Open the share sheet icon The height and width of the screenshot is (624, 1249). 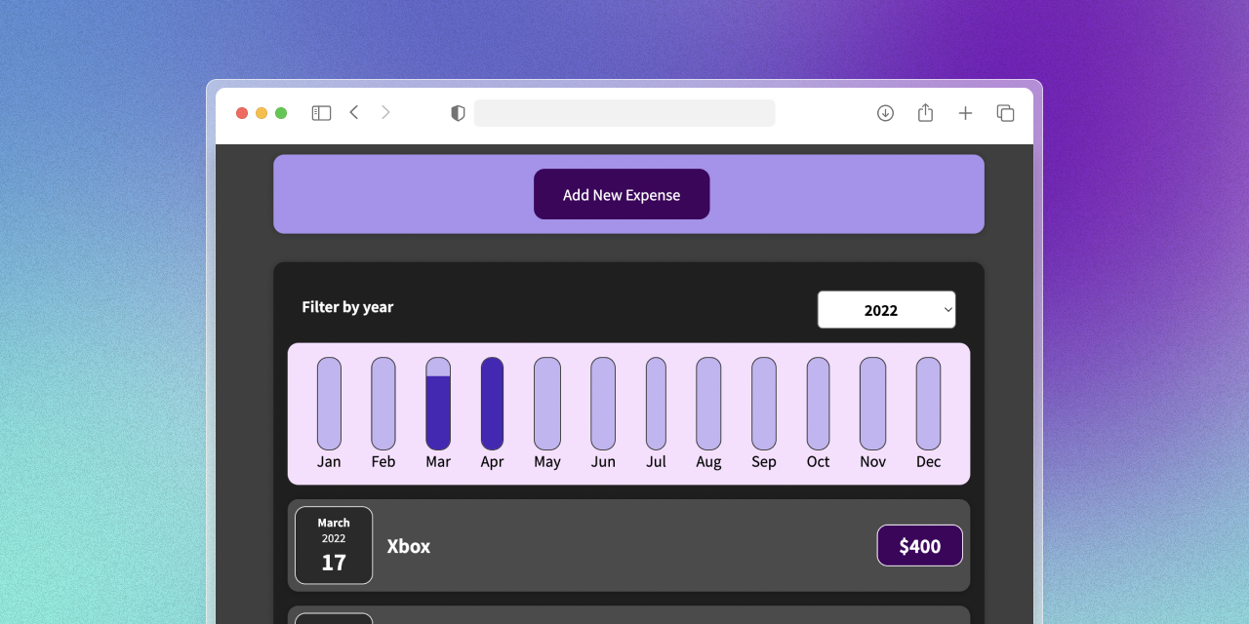925,112
